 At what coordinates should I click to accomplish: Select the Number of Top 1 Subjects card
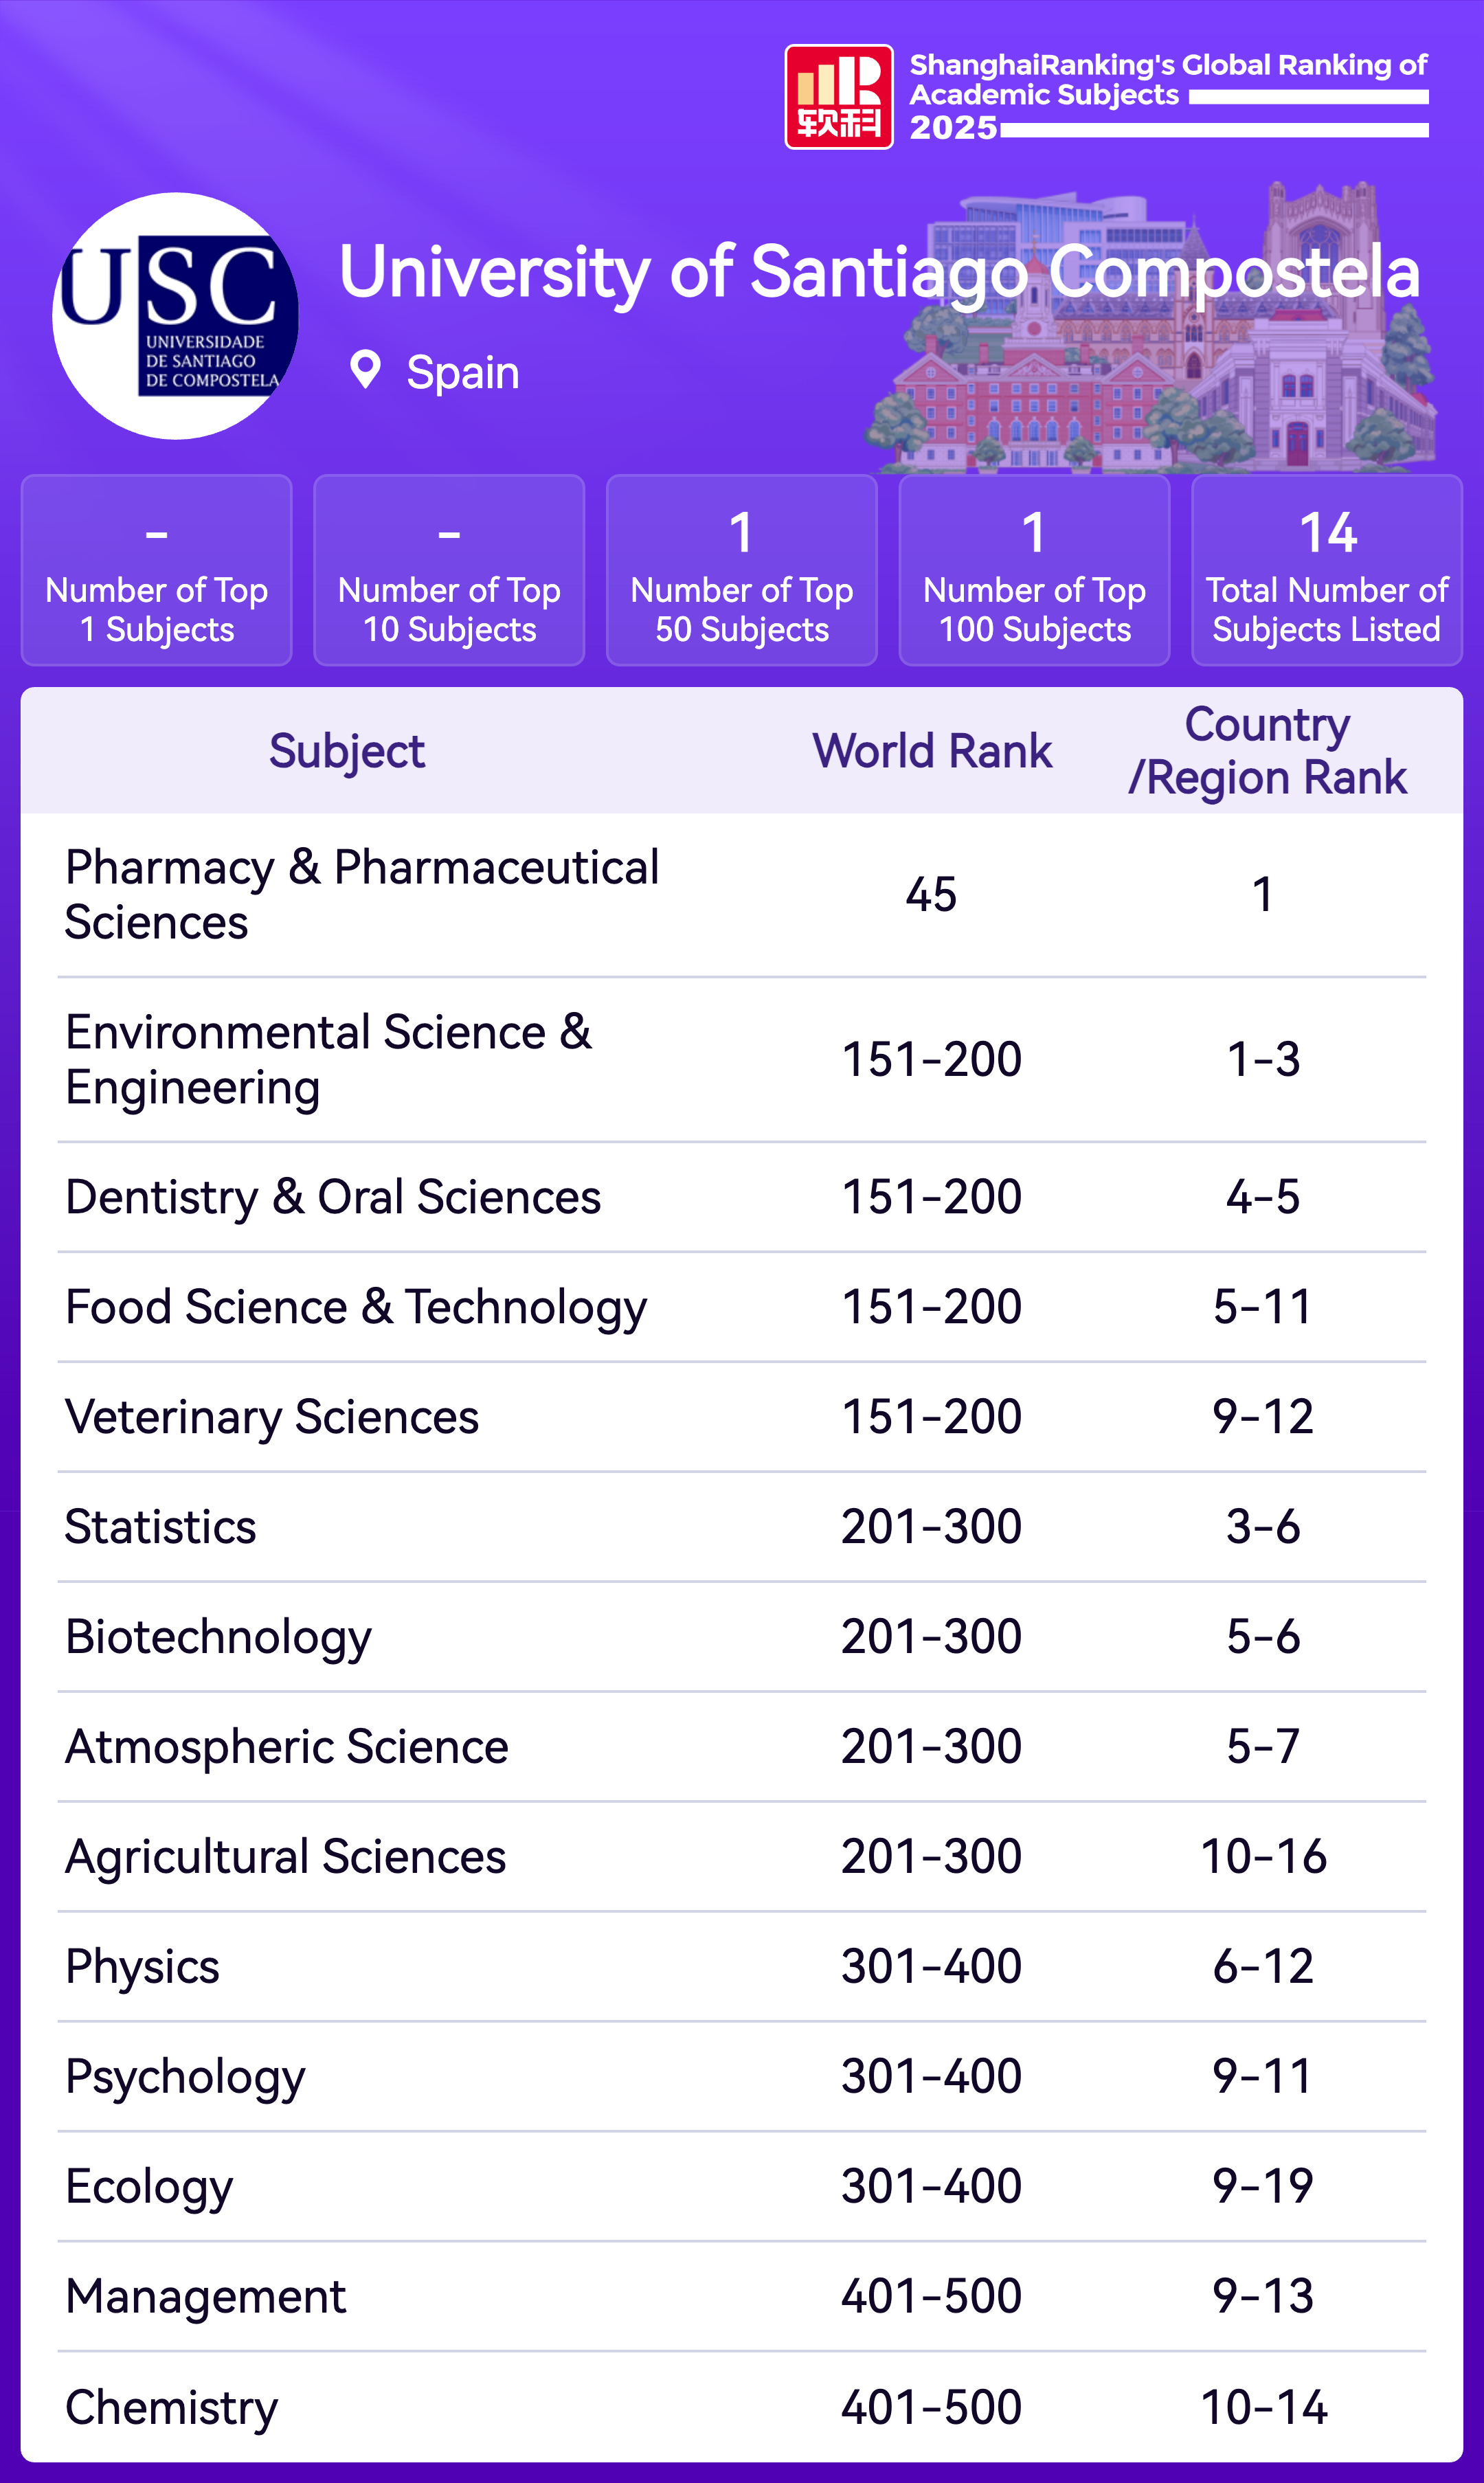tap(157, 570)
